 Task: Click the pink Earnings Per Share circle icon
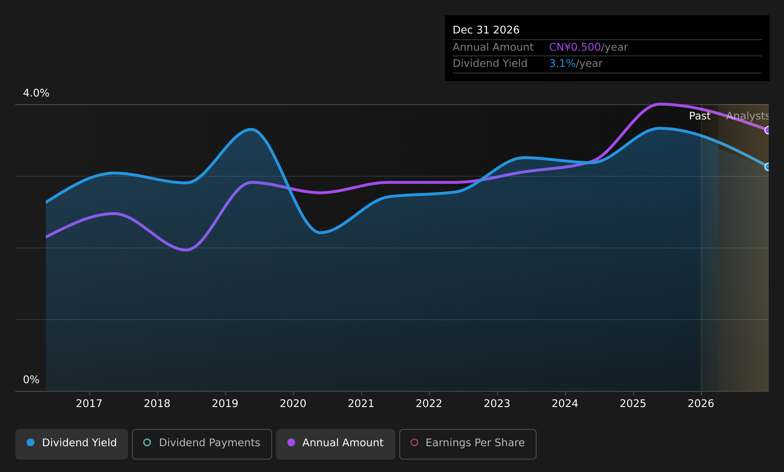(414, 443)
